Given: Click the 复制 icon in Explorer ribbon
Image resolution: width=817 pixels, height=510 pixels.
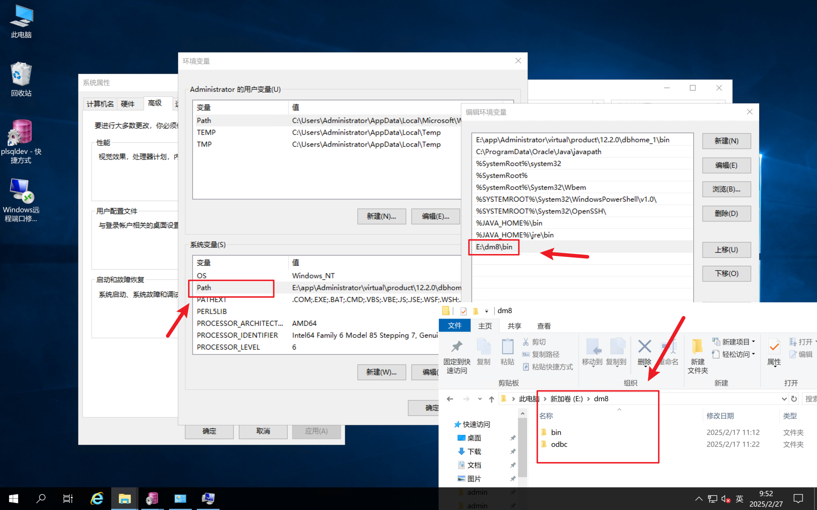Looking at the screenshot, I should click(484, 351).
